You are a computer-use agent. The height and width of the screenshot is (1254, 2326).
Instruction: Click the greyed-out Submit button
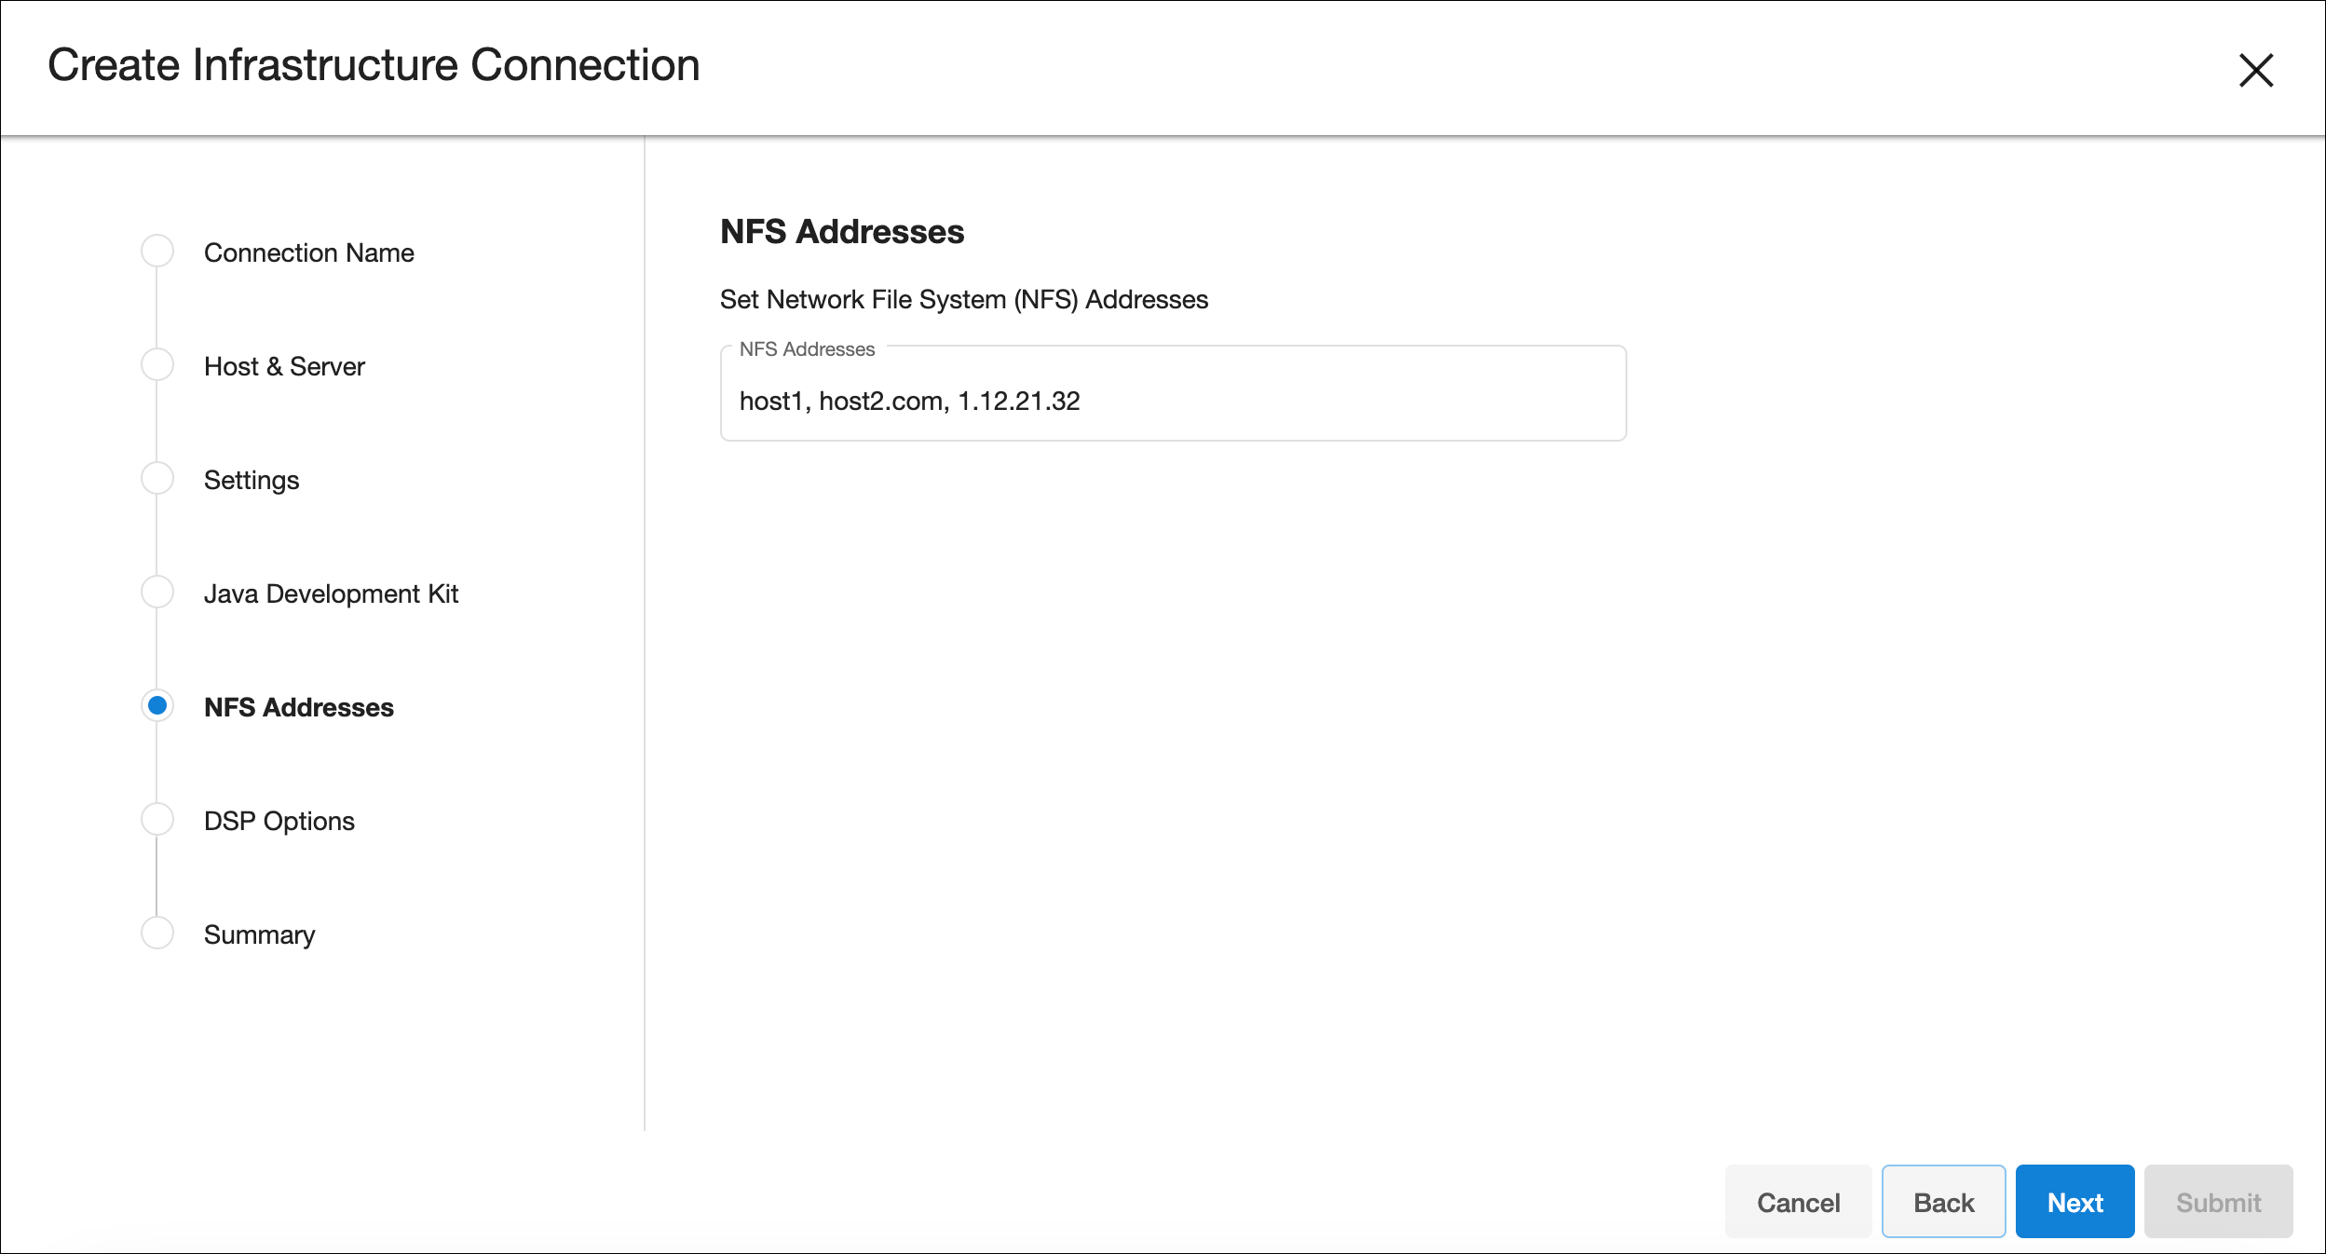pyautogui.click(x=2218, y=1202)
